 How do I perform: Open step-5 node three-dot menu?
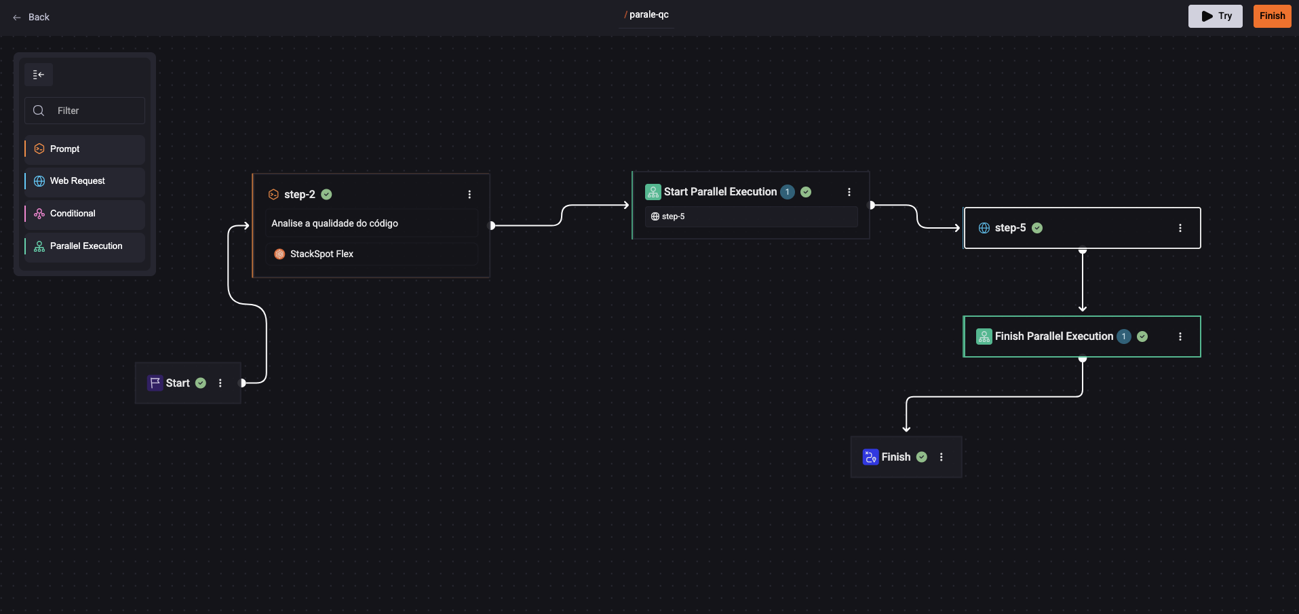pyautogui.click(x=1180, y=228)
